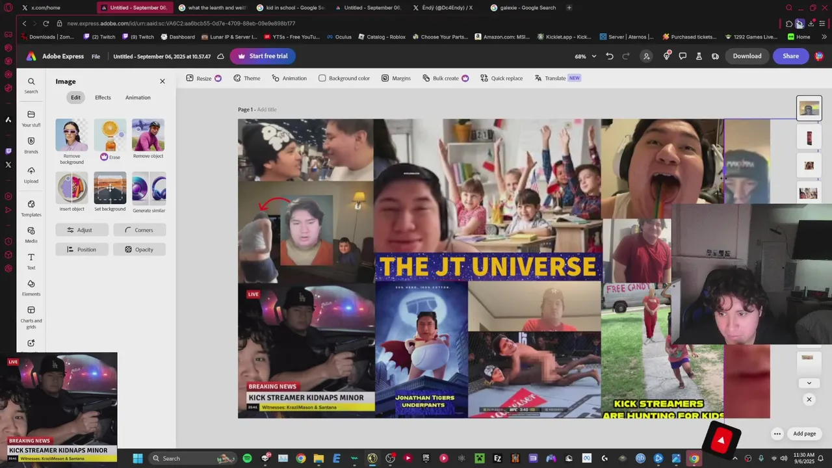Expand the 68% zoom dropdown

tap(585, 56)
